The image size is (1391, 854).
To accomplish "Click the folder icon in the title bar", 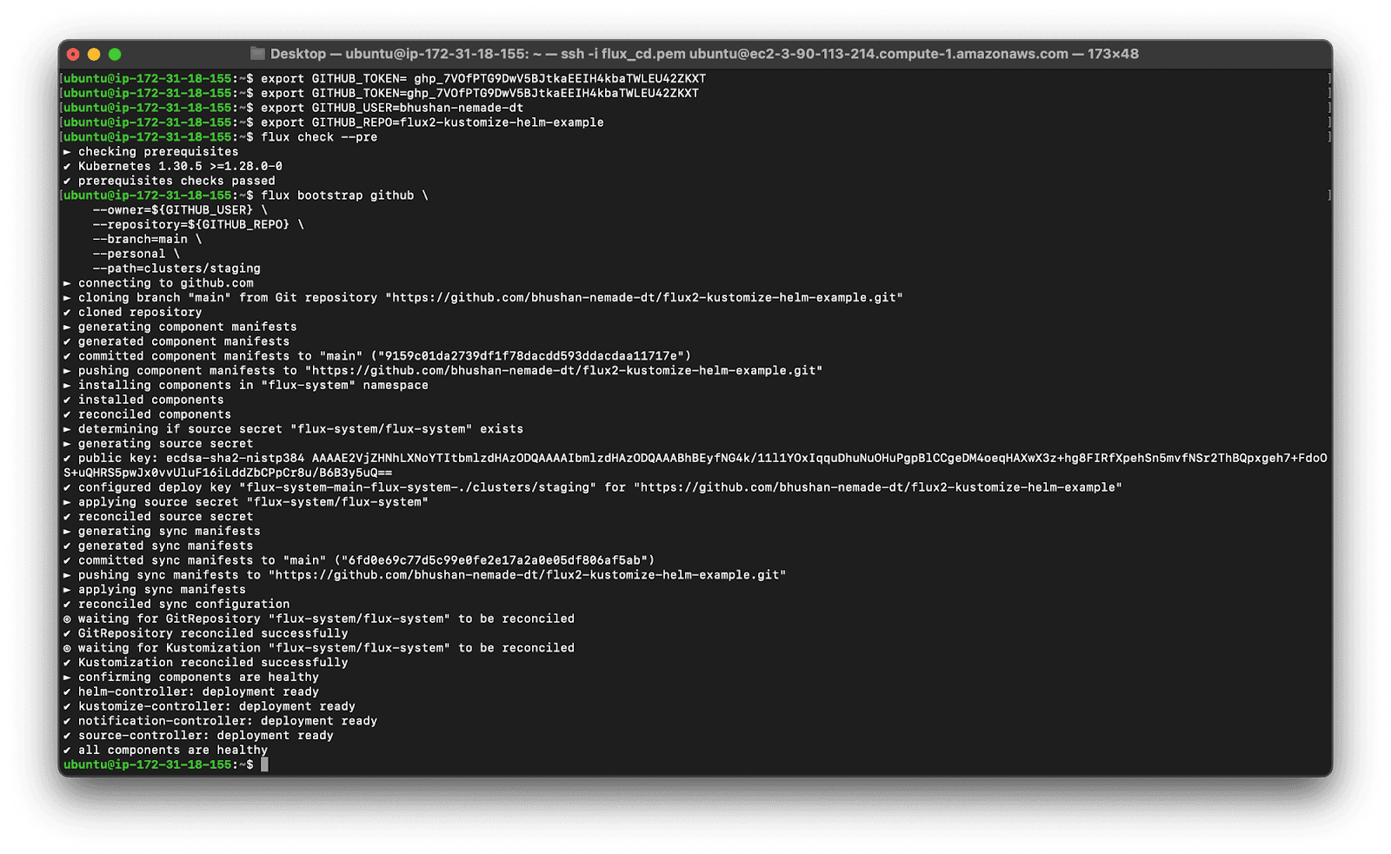I will 257,54.
